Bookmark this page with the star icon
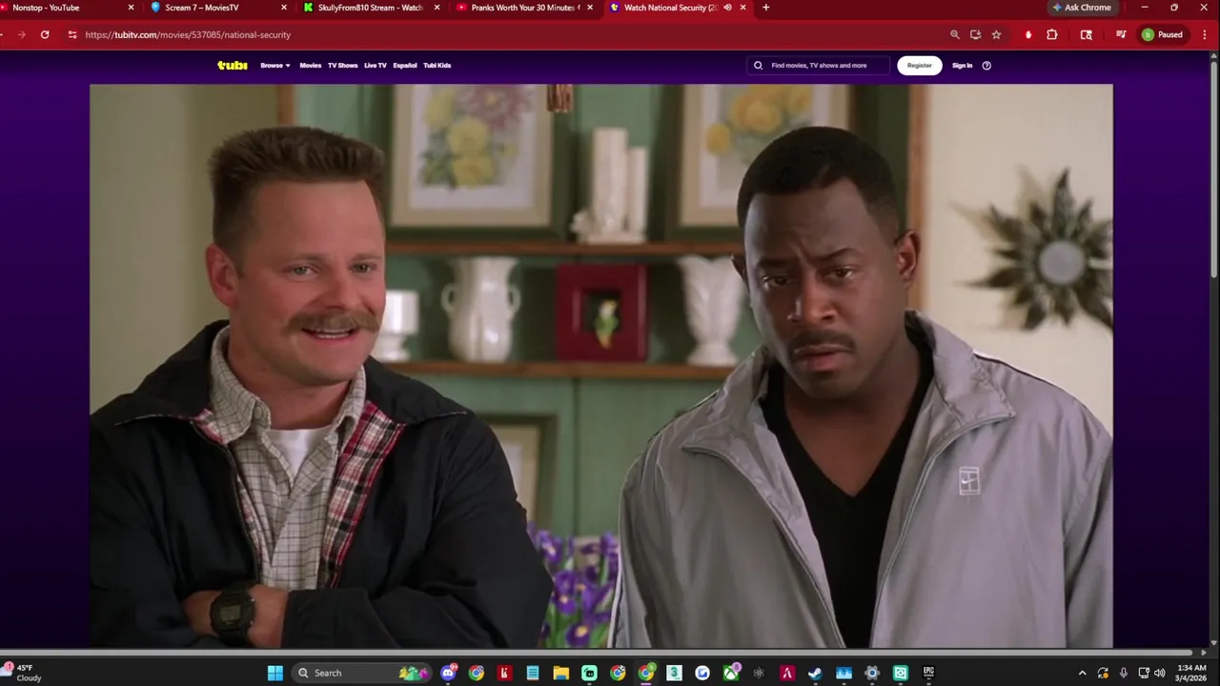The height and width of the screenshot is (686, 1220). (x=996, y=34)
